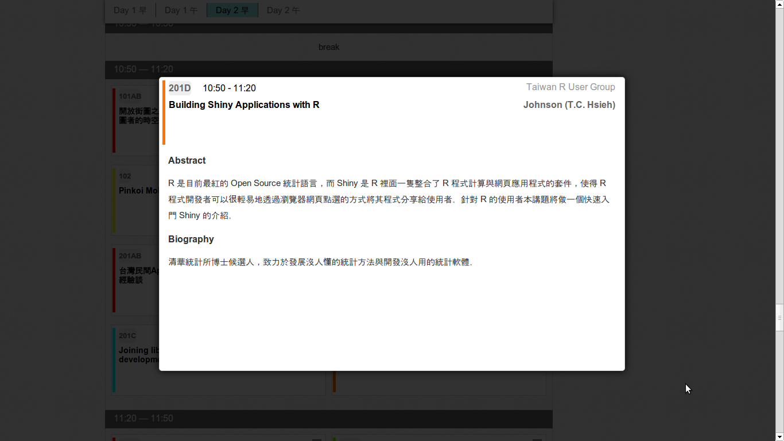Open the Day 2 午 tab

(284, 10)
